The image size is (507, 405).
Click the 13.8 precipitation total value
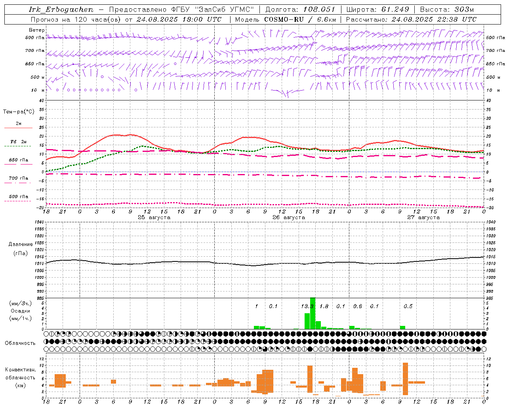coord(307,306)
